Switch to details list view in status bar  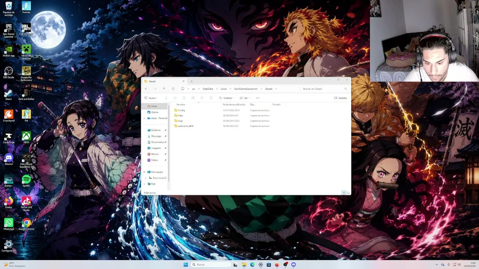click(343, 193)
